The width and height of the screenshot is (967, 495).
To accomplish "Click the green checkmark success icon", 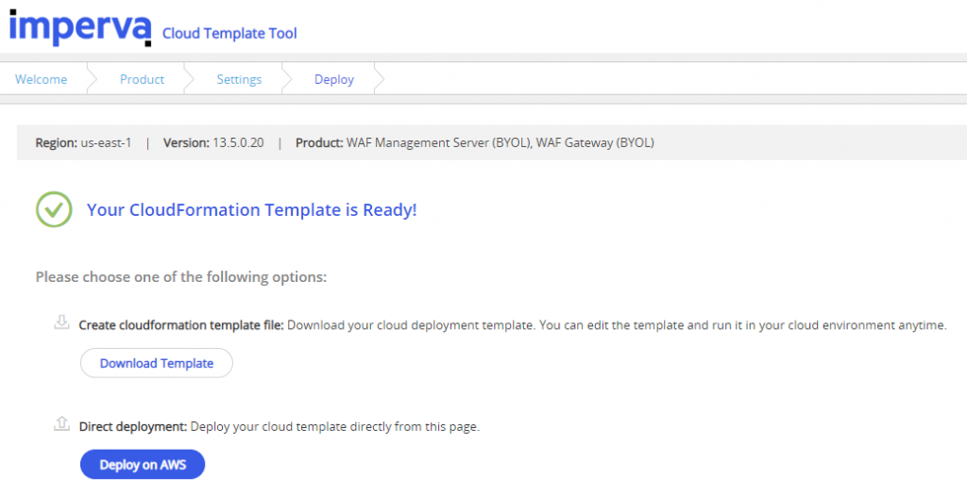I will [54, 209].
